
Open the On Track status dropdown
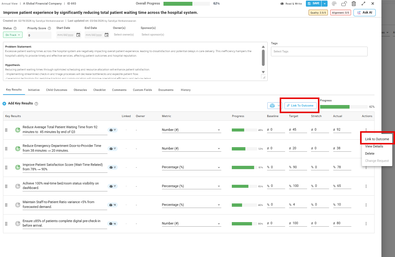coord(13,35)
